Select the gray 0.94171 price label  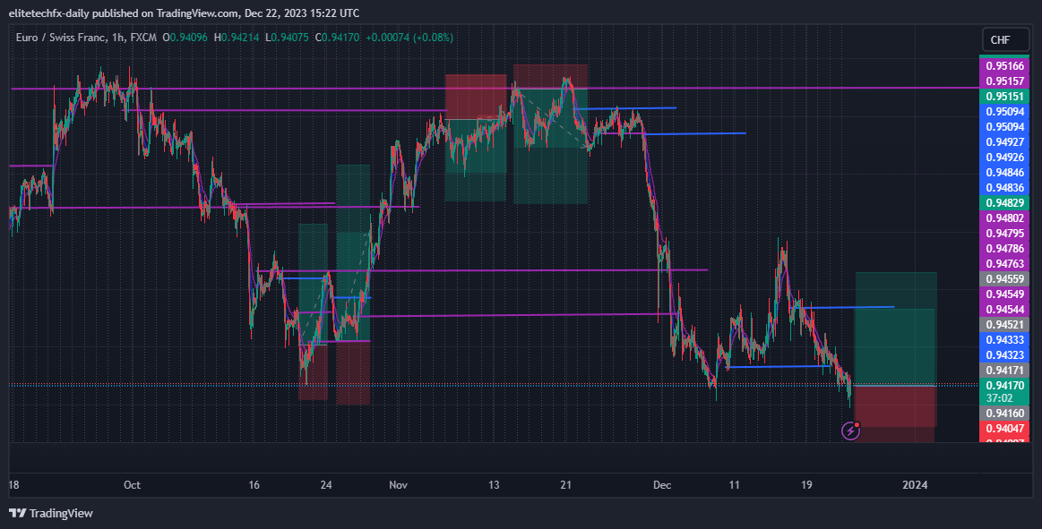(1004, 371)
